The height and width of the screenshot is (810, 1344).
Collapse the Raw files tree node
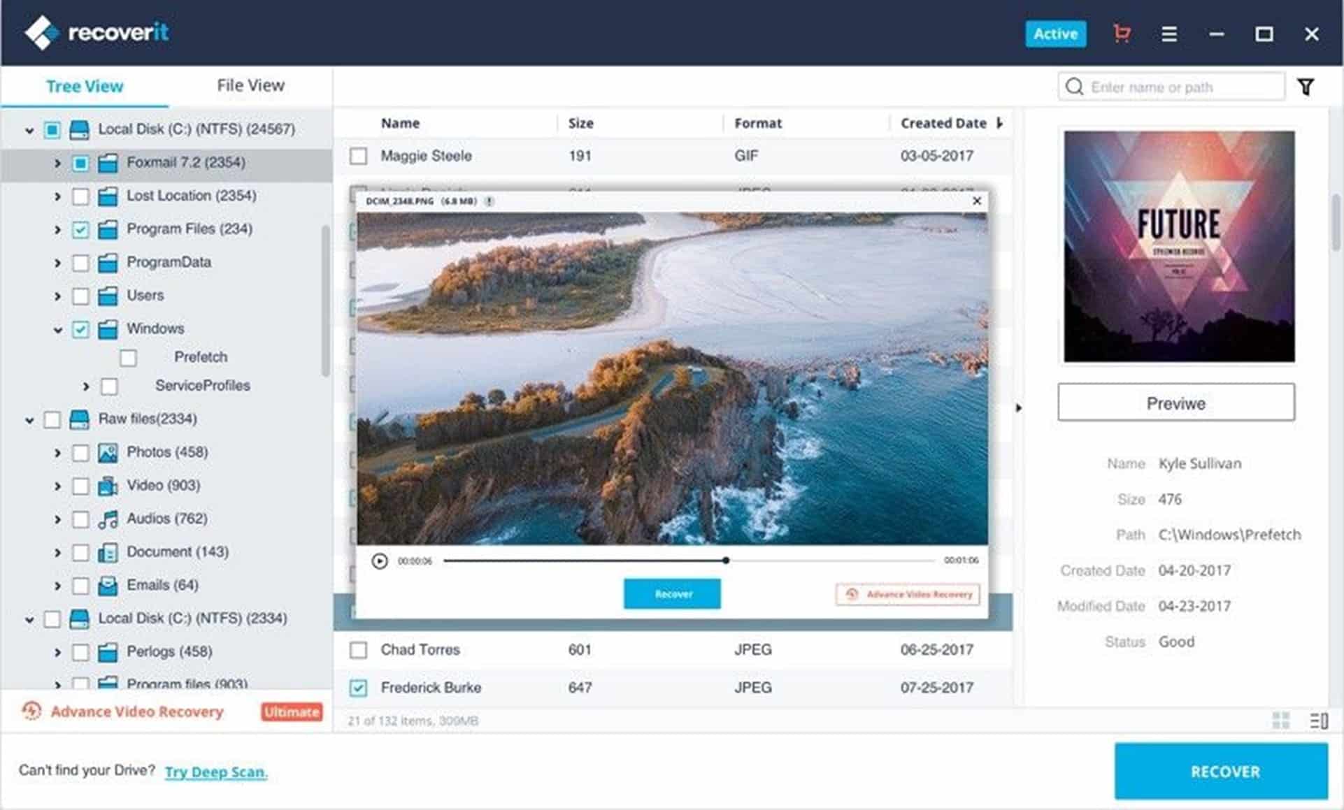[29, 420]
